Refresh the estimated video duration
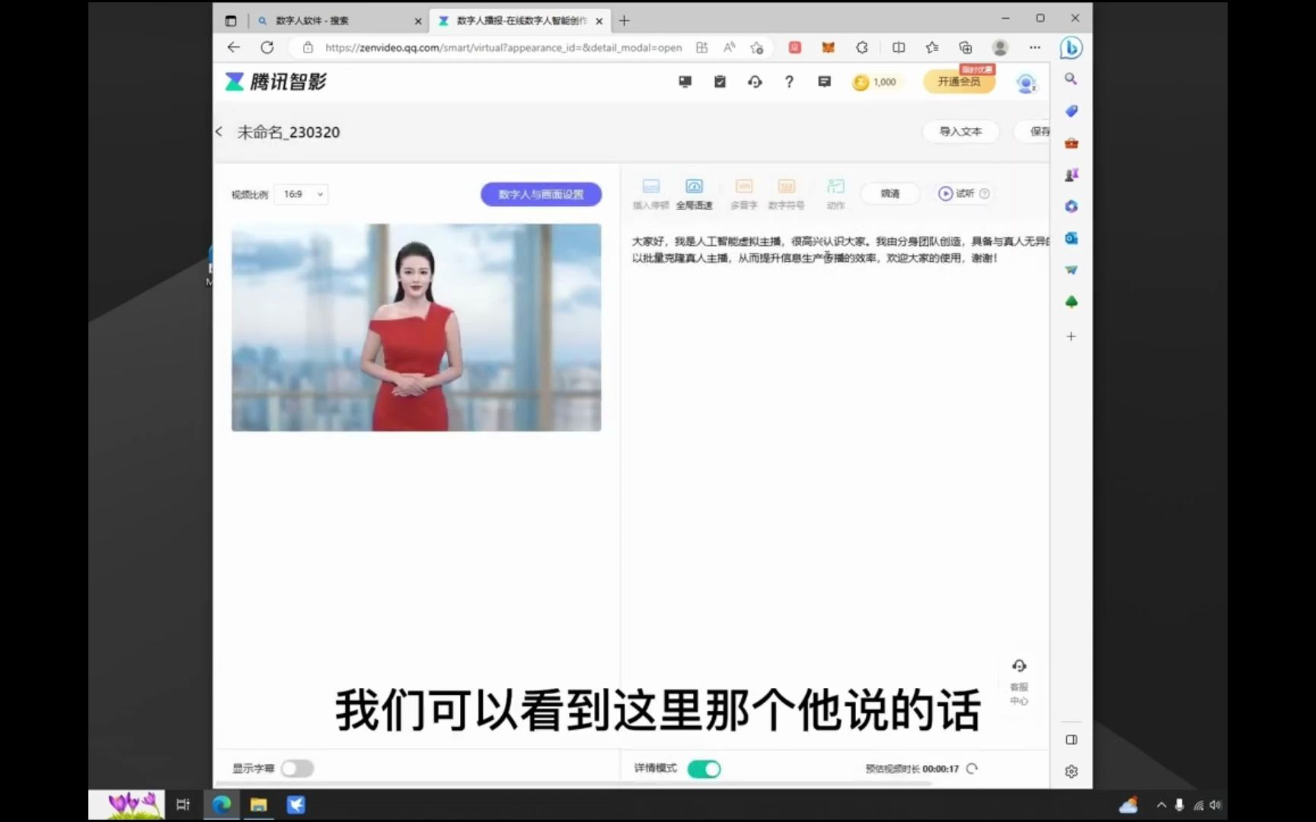 972,769
